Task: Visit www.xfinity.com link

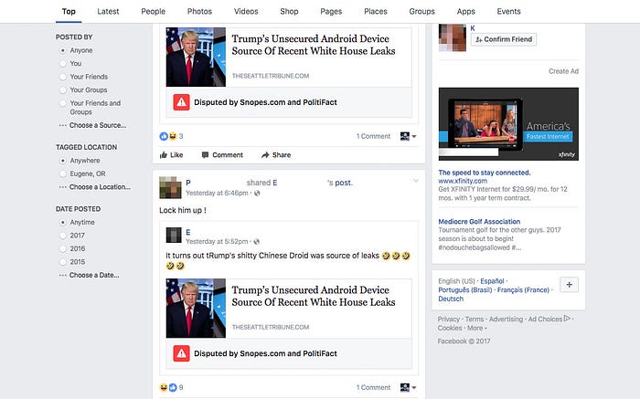Action: pos(463,181)
